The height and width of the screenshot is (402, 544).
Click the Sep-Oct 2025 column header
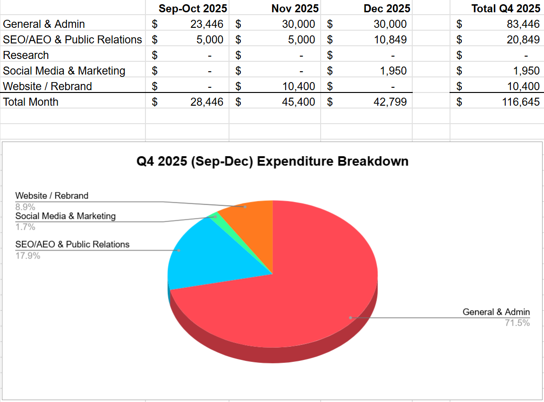tap(193, 8)
